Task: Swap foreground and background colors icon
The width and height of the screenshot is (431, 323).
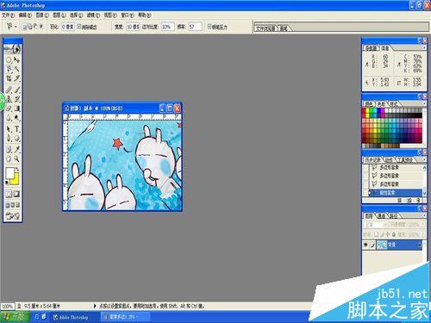Action: 17,170
